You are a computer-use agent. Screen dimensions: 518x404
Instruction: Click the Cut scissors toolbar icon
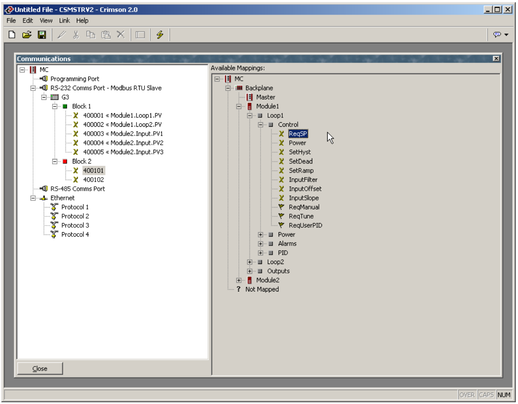pyautogui.click(x=76, y=35)
